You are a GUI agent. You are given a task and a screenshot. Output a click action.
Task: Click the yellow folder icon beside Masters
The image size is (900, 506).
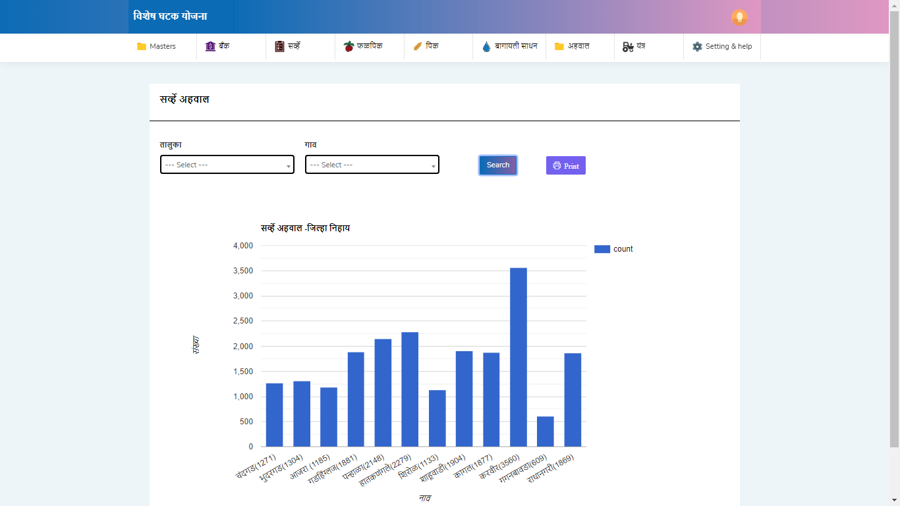pyautogui.click(x=141, y=46)
